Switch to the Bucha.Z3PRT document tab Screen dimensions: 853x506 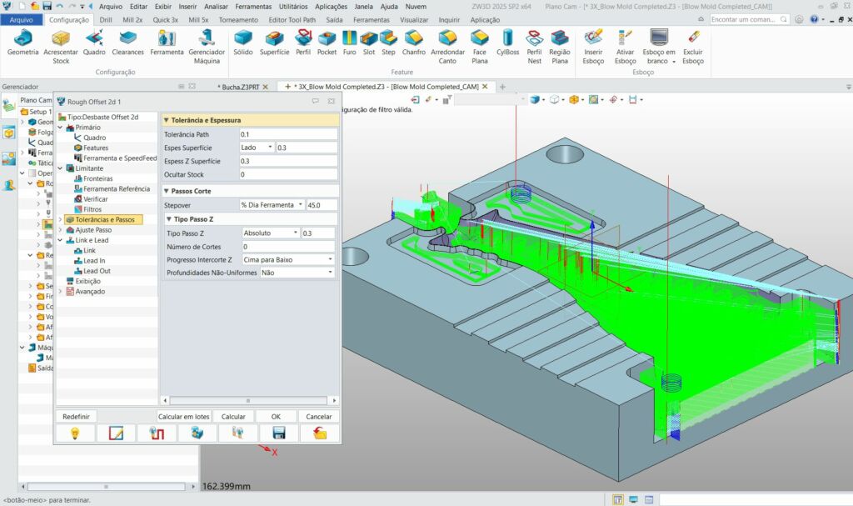[x=241, y=88]
